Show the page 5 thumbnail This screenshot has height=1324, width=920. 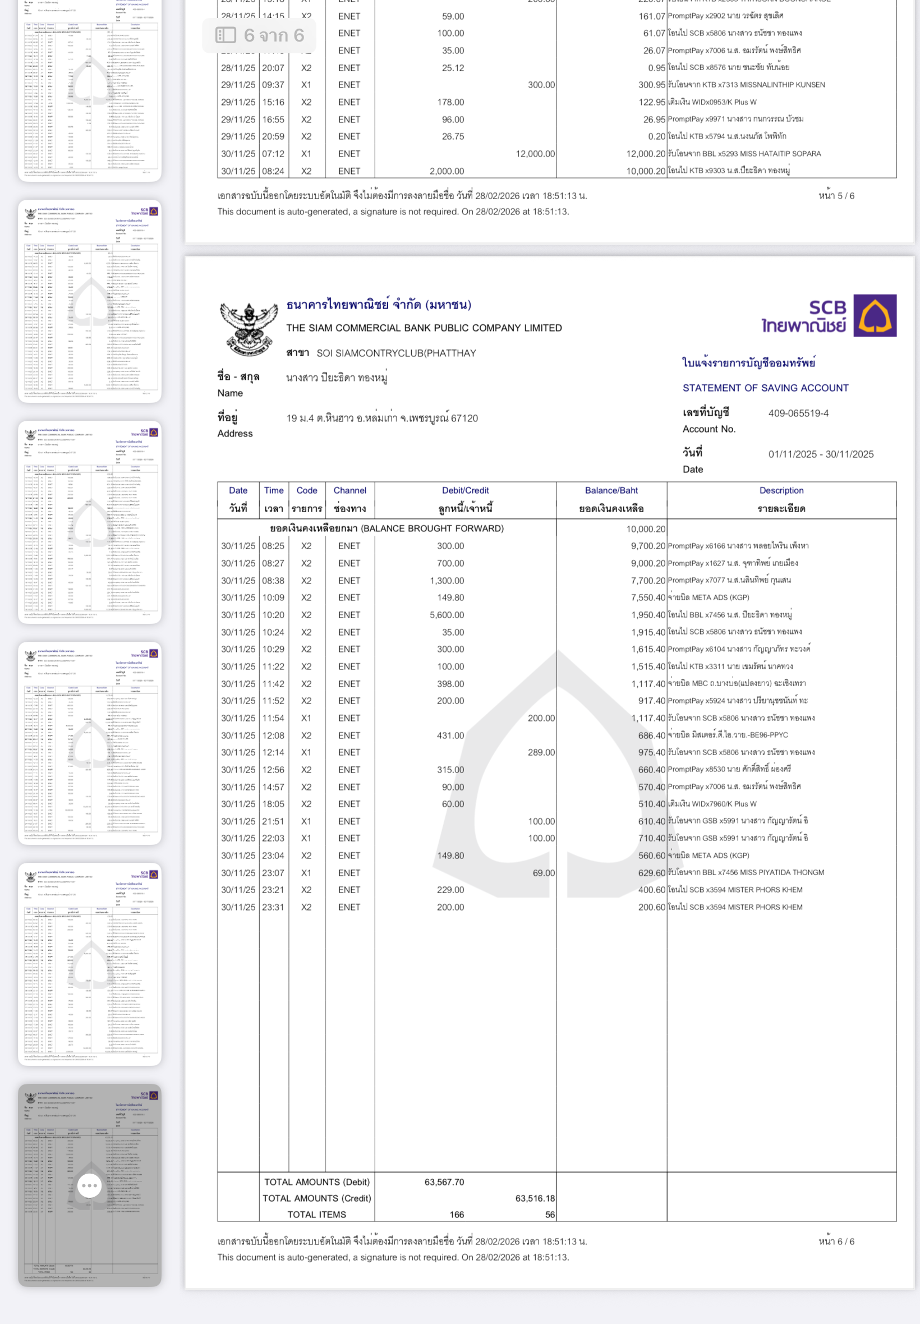click(90, 964)
